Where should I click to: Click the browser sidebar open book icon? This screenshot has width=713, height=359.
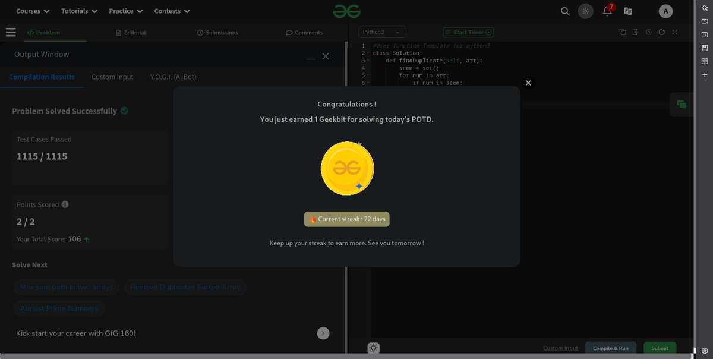(x=705, y=62)
